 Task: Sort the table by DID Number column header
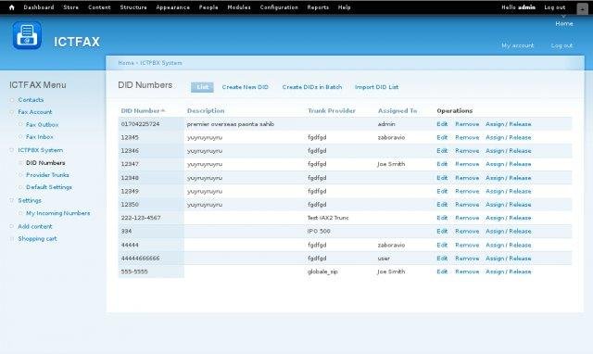[x=140, y=111]
